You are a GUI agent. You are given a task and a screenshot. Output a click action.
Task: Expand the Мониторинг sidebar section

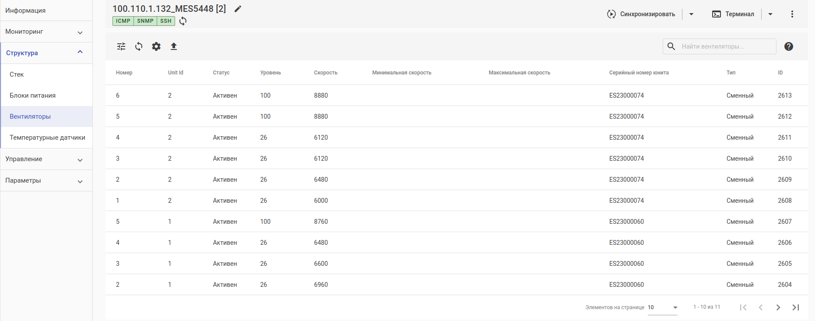(x=80, y=32)
